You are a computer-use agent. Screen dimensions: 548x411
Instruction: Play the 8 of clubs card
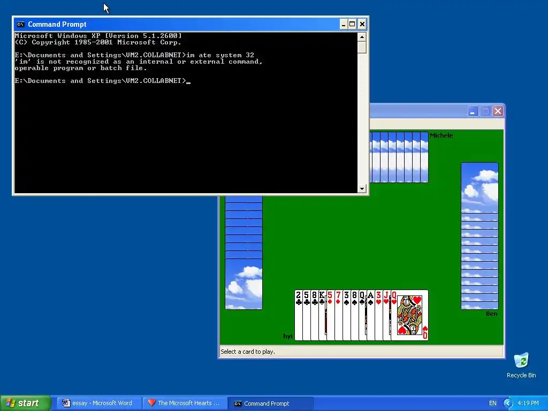(x=314, y=315)
